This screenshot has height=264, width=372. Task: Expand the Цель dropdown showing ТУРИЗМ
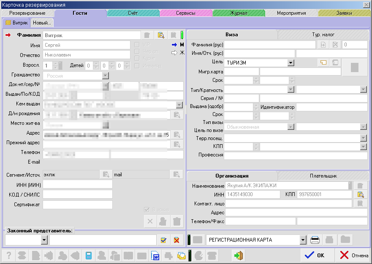(x=291, y=63)
